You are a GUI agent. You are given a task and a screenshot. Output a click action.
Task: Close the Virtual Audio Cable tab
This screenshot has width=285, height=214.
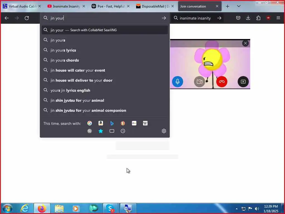[40, 6]
